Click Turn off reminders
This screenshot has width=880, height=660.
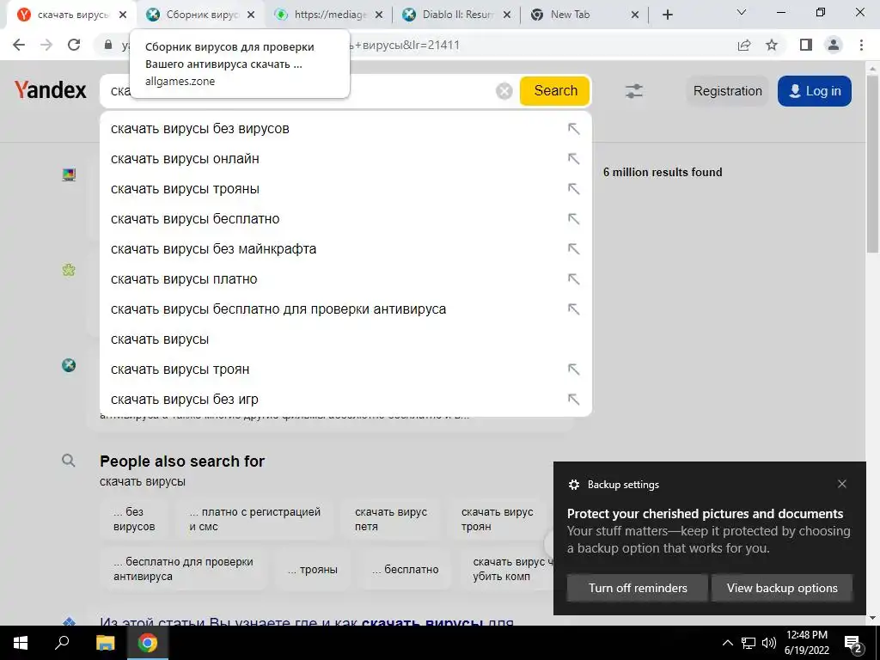(638, 588)
